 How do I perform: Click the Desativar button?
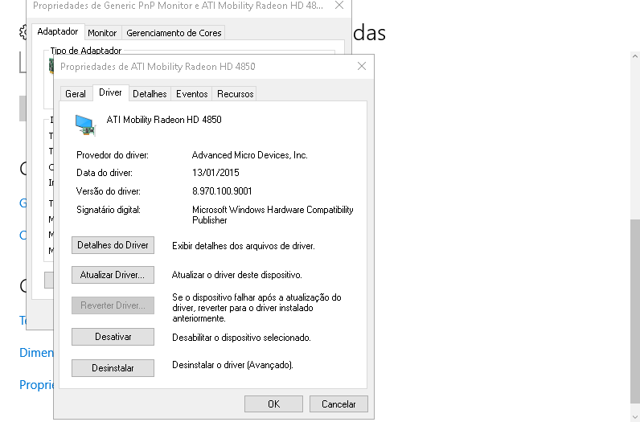pyautogui.click(x=113, y=337)
